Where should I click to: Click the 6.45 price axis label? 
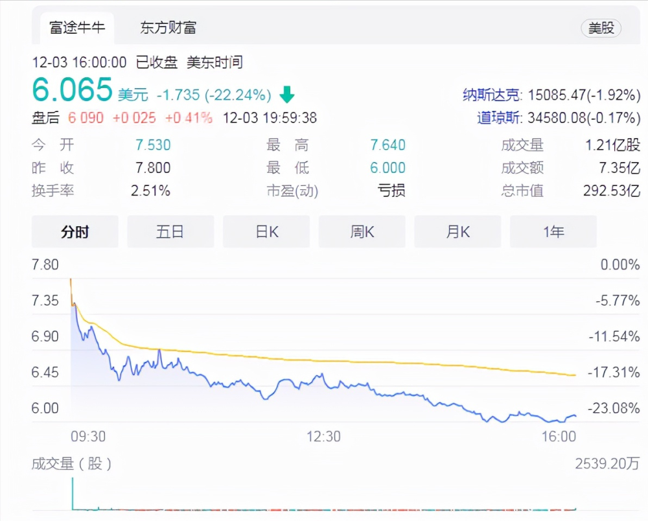(45, 372)
